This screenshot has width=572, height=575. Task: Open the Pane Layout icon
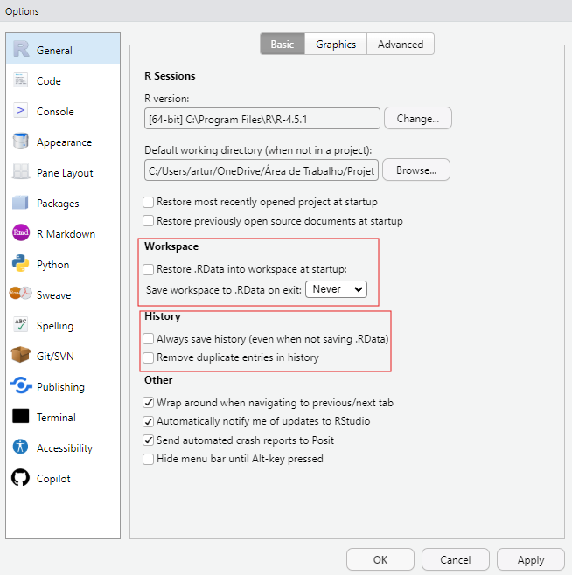click(21, 173)
